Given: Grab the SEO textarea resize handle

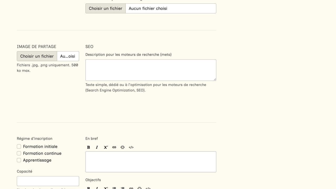Looking at the screenshot, I should [x=215, y=79].
